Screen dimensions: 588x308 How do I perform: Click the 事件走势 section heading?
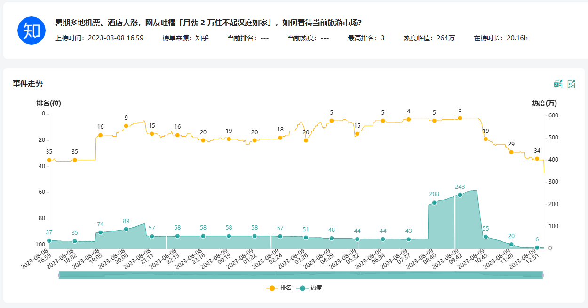28,84
